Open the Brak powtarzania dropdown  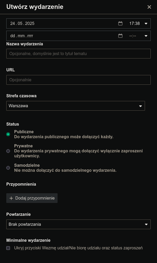point(78,224)
